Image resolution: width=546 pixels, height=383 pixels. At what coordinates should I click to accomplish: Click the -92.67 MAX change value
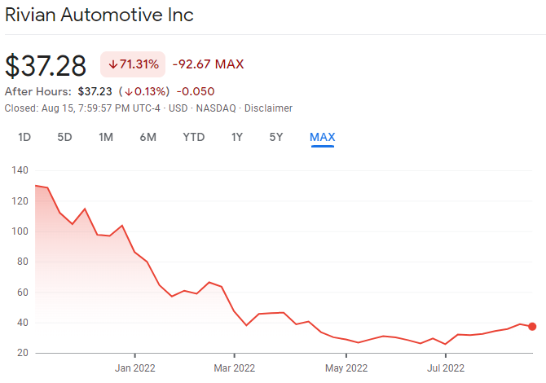pos(208,64)
